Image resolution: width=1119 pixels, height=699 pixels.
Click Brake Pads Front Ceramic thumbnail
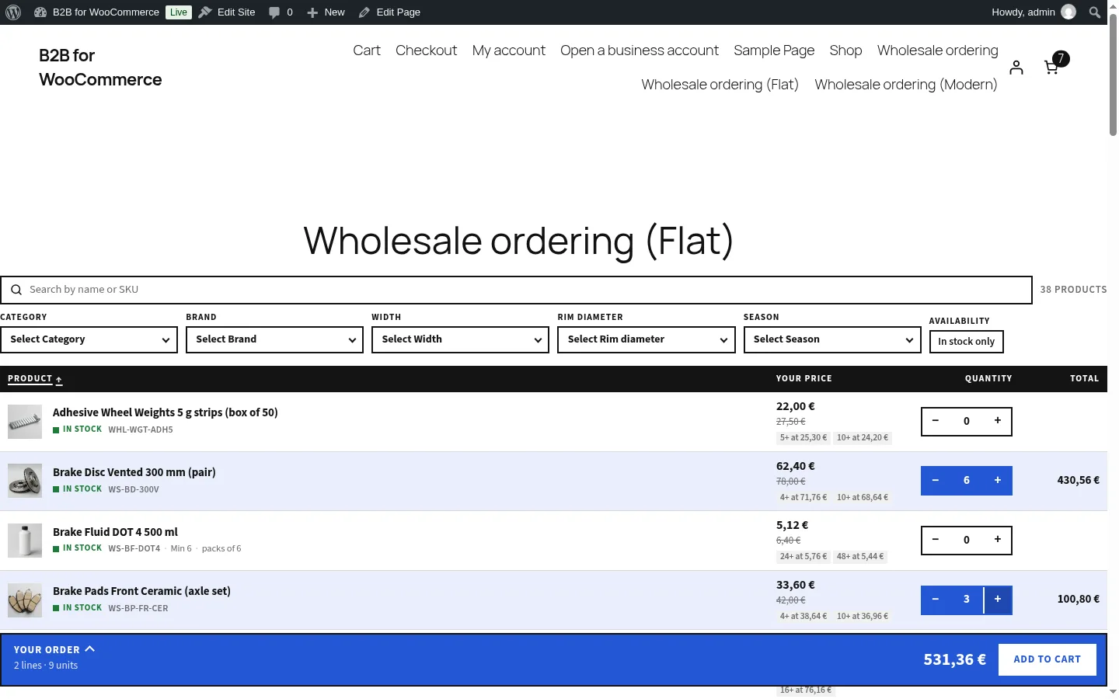click(25, 600)
